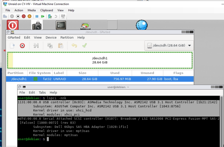Open Hyper-V Media menu
Viewport: 224px width, 147px height.
pos(32,10)
